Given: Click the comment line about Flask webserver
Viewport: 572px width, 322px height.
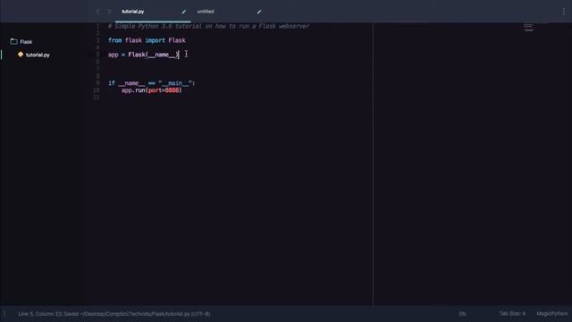Looking at the screenshot, I should pyautogui.click(x=208, y=26).
